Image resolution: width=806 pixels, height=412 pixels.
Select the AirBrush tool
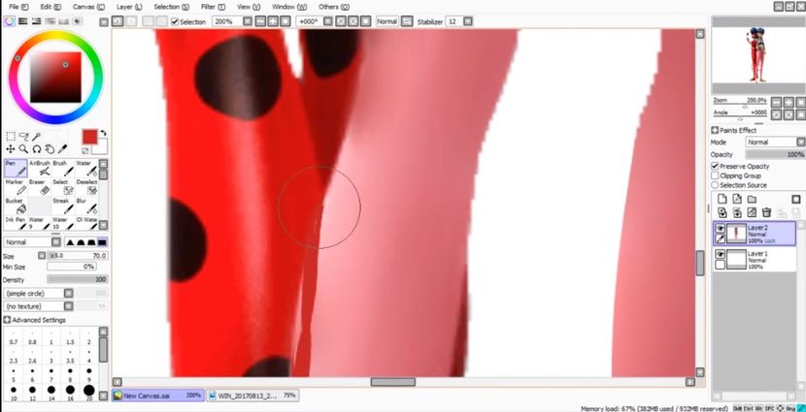(x=40, y=169)
